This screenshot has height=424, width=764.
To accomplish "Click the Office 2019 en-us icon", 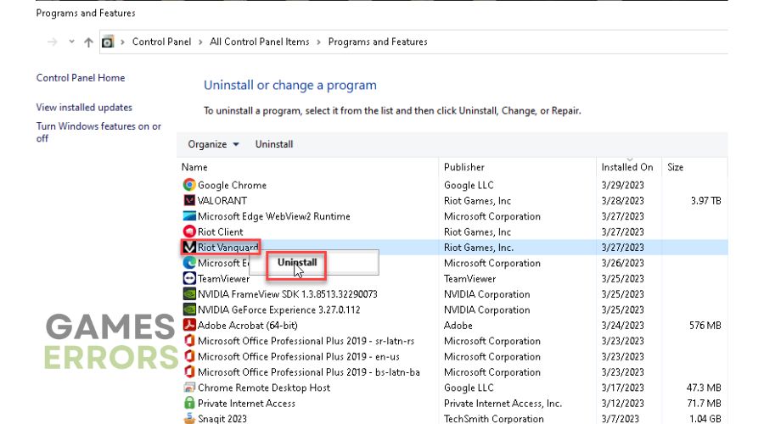I will (x=189, y=356).
